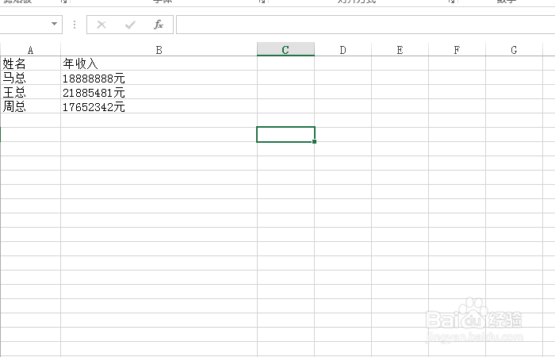Click the selected cell in column C
The width and height of the screenshot is (555, 357).
[285, 135]
